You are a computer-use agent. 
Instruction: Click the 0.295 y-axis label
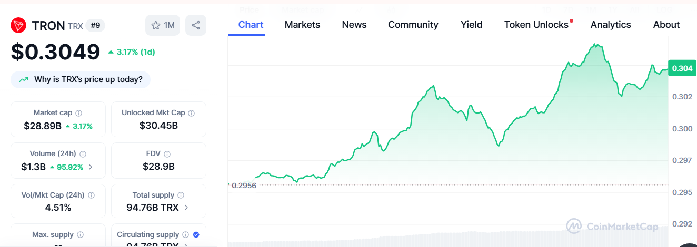pos(682,192)
